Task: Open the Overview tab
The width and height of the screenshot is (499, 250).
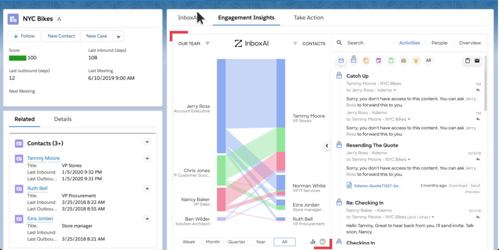Action: tap(470, 43)
